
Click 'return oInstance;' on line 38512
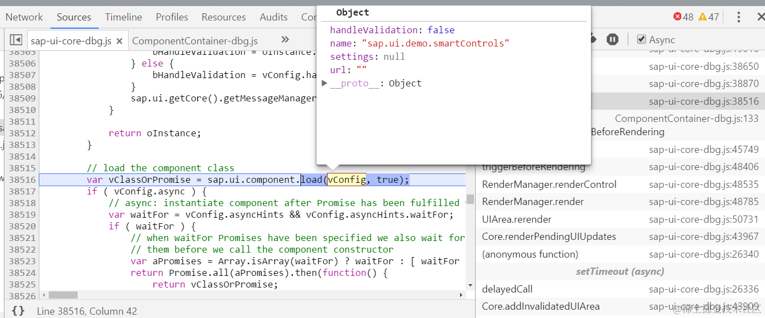click(x=155, y=133)
